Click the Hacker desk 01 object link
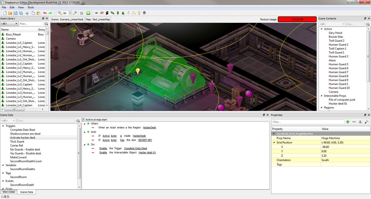 (147, 153)
